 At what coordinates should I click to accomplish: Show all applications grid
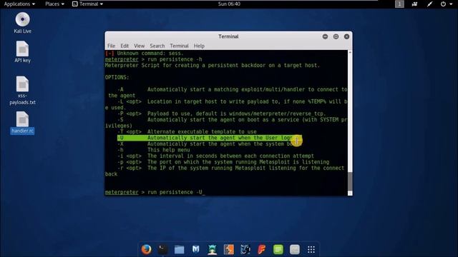pyautogui.click(x=311, y=249)
